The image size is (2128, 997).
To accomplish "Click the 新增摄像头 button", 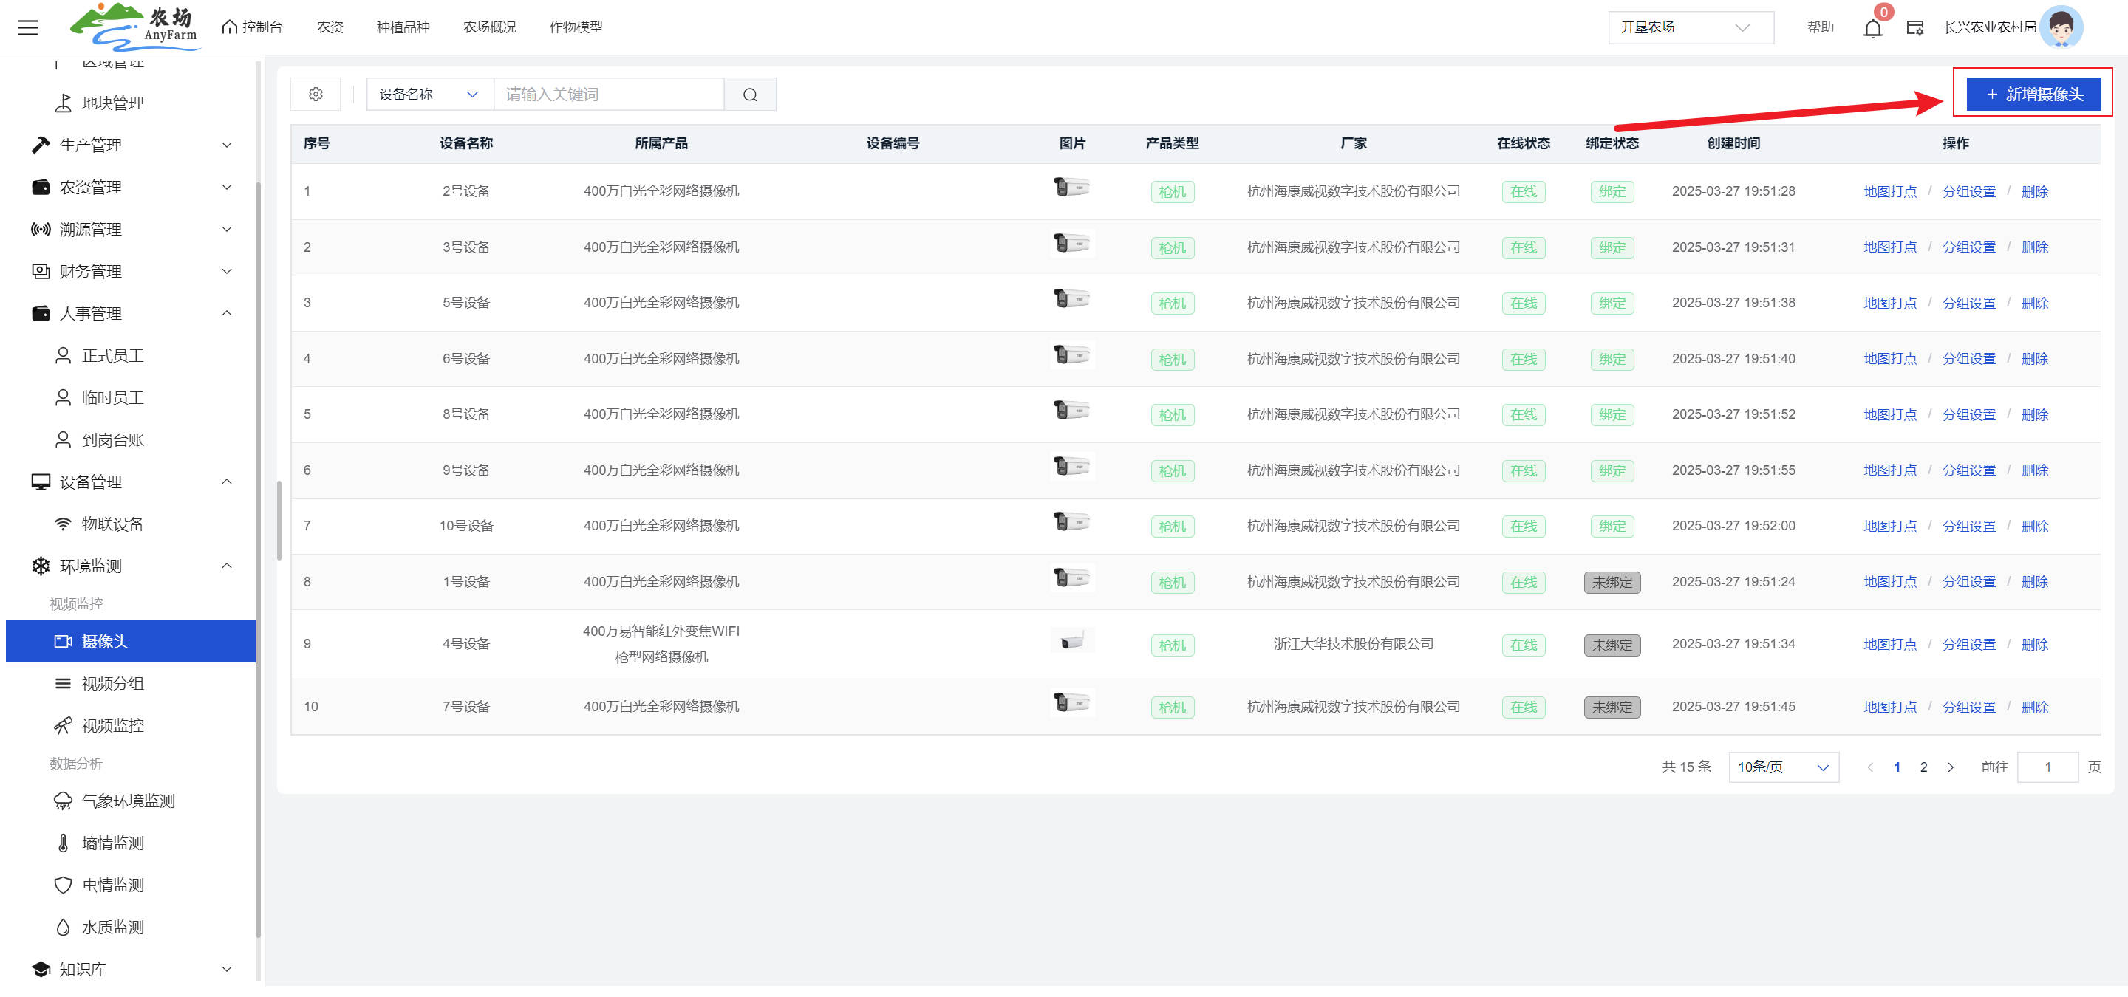I will [x=2033, y=94].
